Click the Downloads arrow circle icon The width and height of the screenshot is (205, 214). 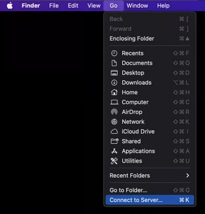pos(114,83)
